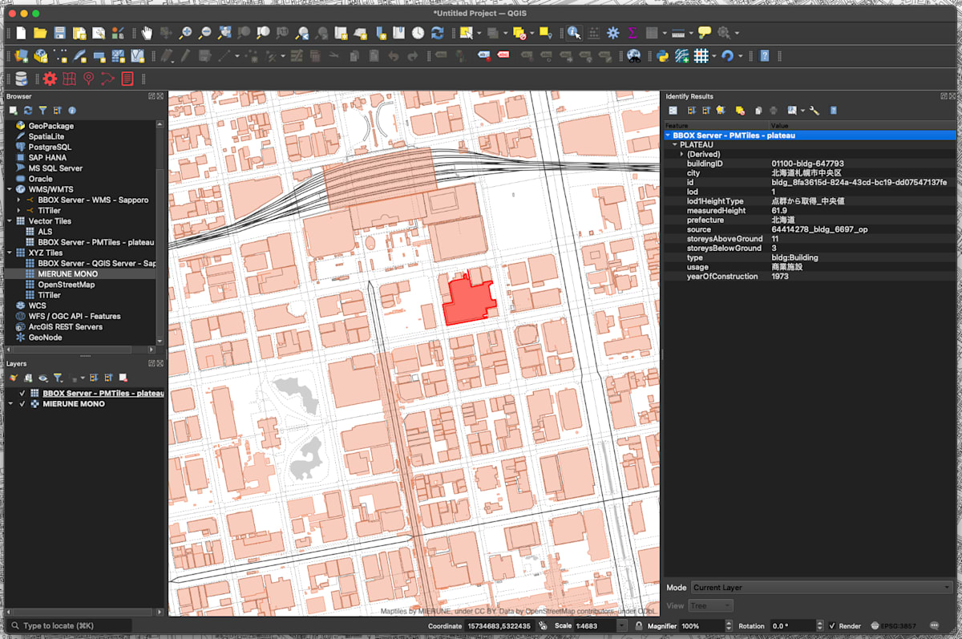Open the Python Console
Viewport: 962px width, 639px height.
[662, 56]
